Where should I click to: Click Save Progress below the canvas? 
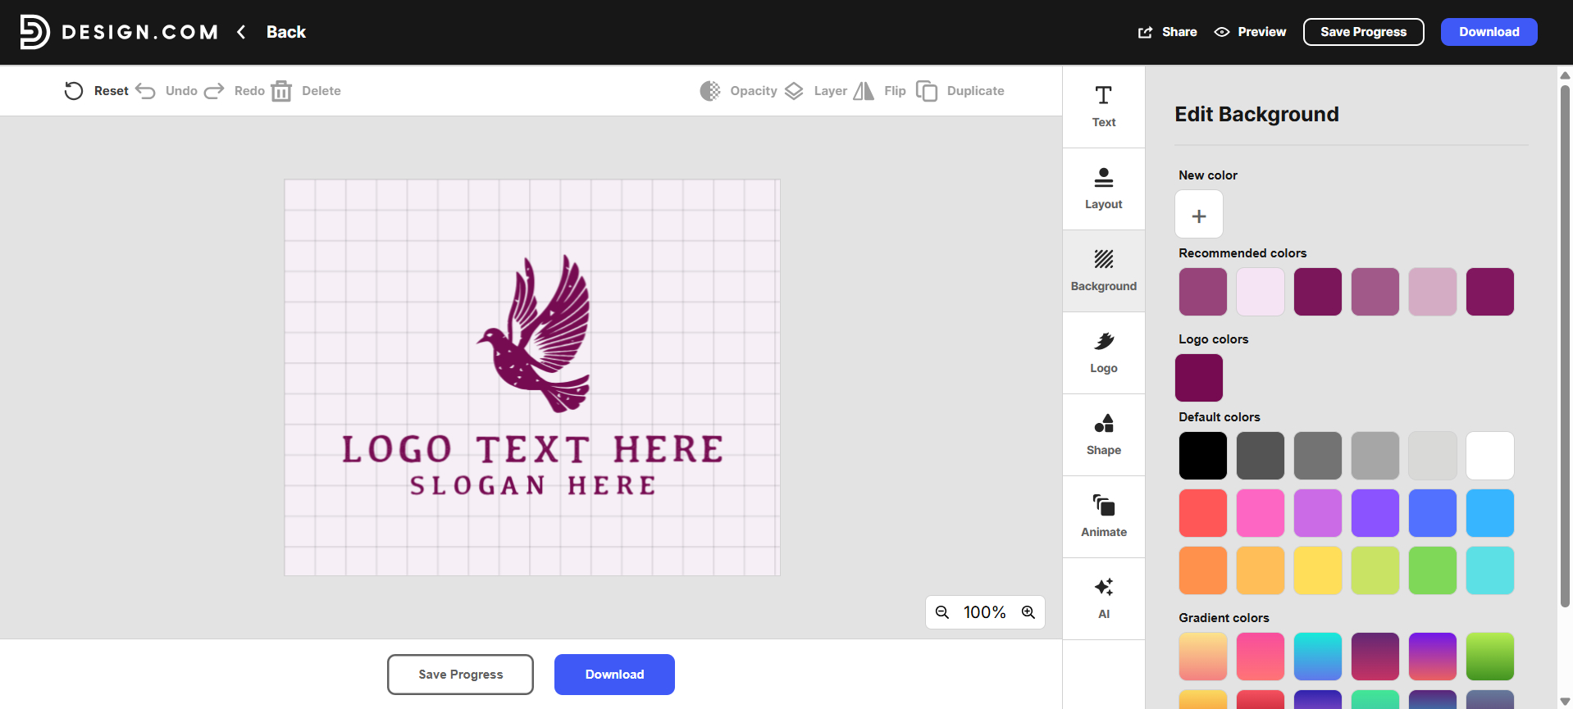pyautogui.click(x=460, y=675)
